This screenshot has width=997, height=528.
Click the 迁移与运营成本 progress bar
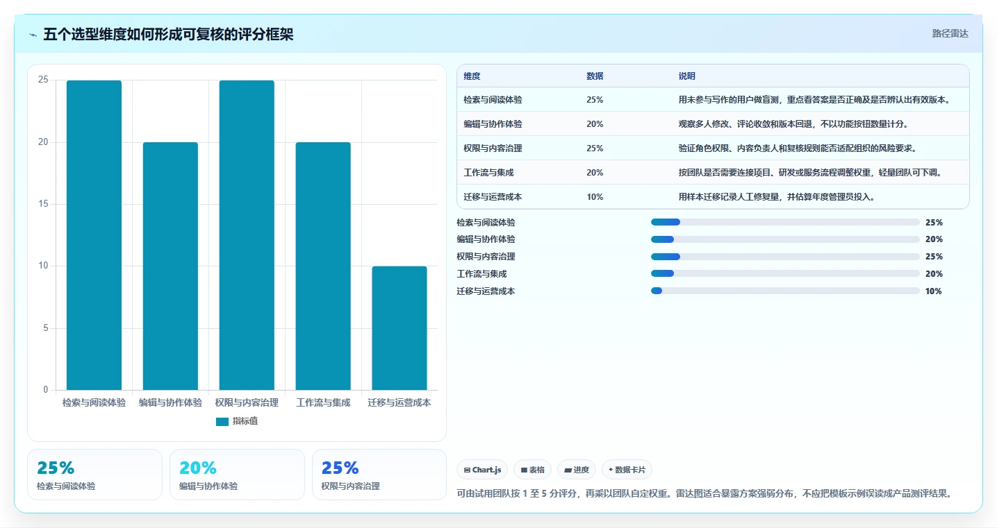(x=785, y=291)
